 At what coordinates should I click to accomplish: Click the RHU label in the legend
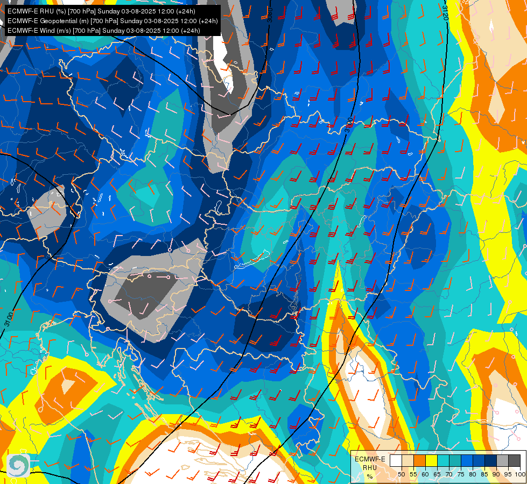pyautogui.click(x=370, y=467)
